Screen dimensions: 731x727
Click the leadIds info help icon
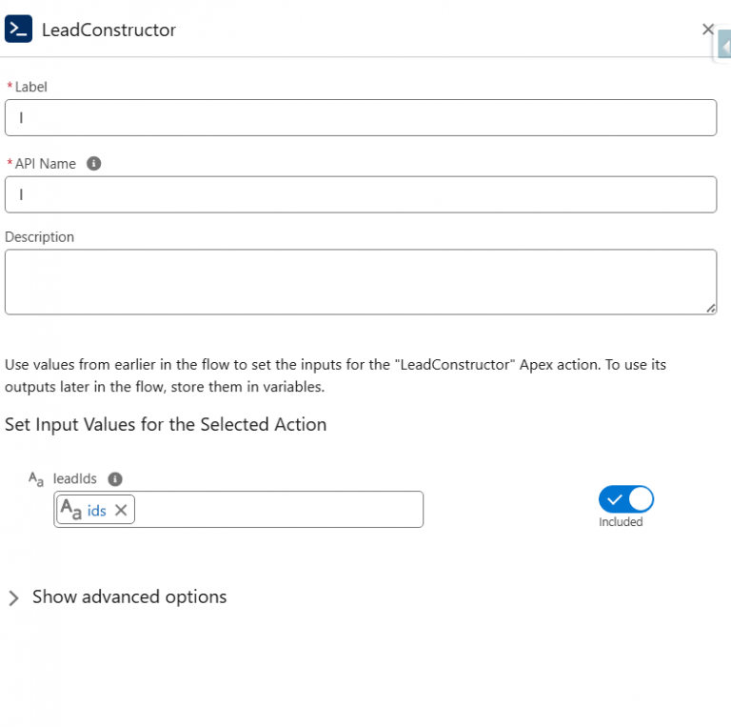[115, 479]
